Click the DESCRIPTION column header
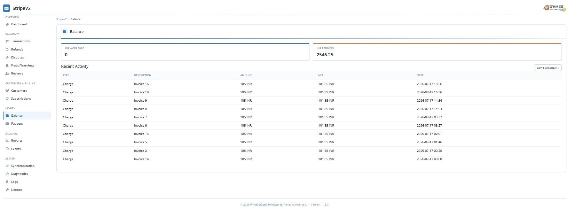This screenshot has height=210, width=567. [x=143, y=75]
